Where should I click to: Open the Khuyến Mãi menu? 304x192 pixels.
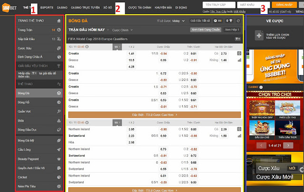[163, 8]
